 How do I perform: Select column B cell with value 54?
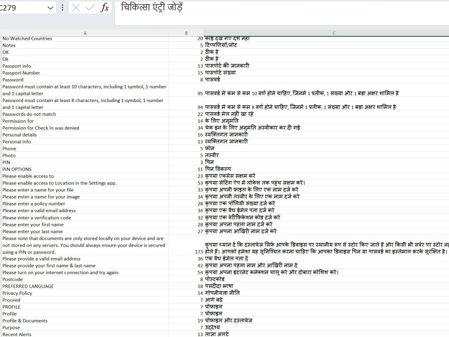click(x=186, y=272)
